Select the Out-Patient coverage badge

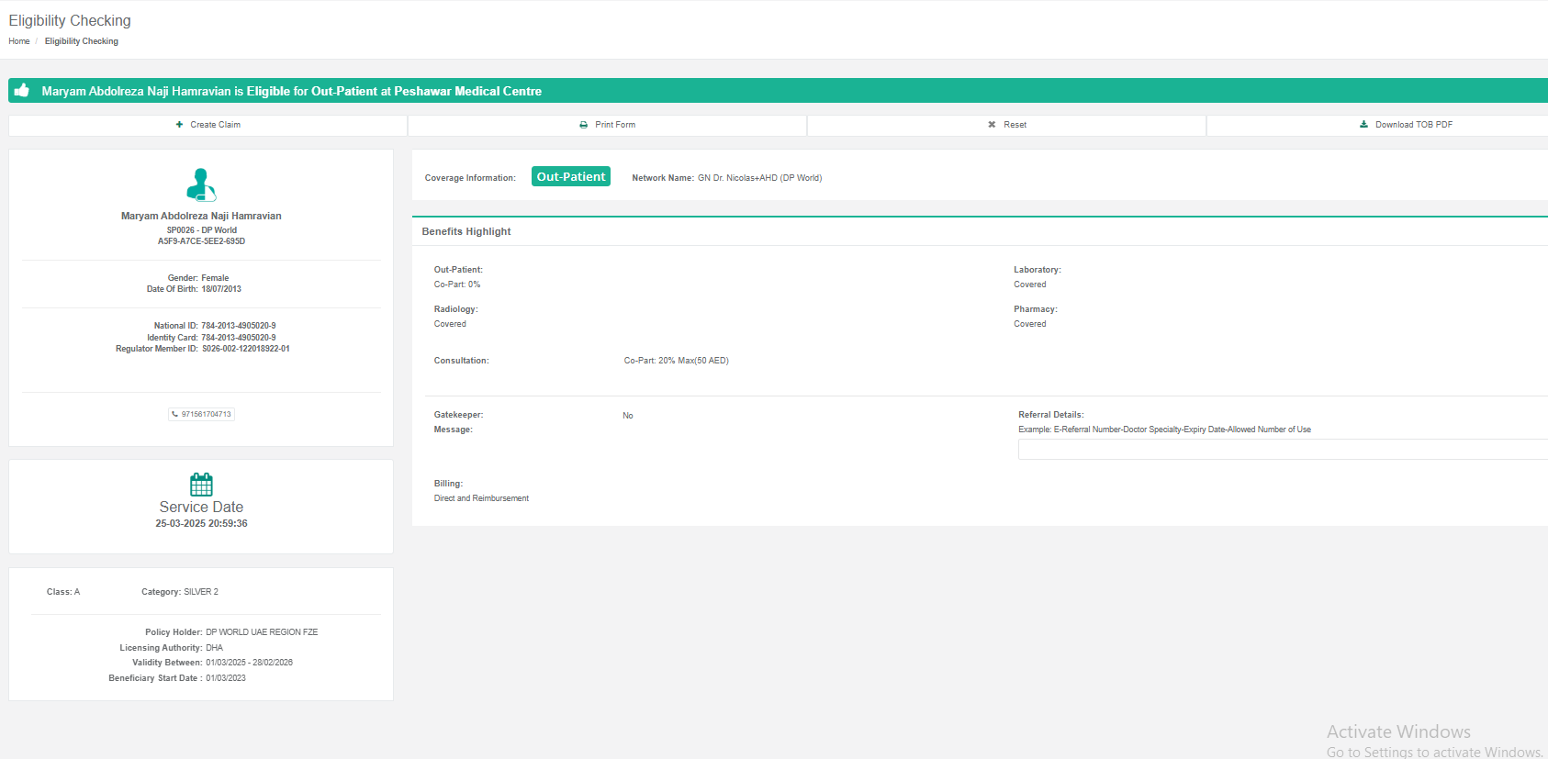coord(570,177)
